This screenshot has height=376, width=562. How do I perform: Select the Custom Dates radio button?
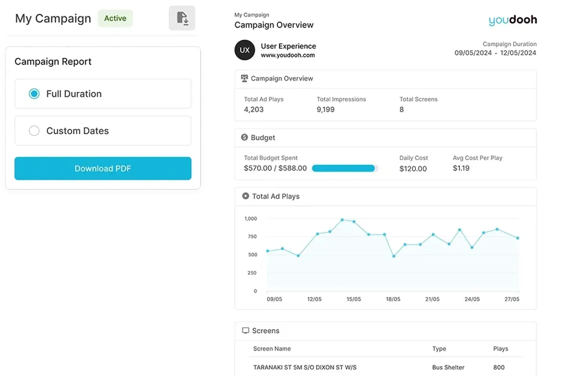click(x=34, y=131)
